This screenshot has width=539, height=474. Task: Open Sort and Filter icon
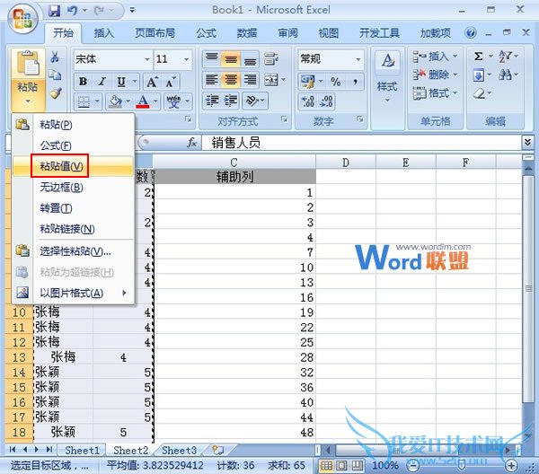coord(505,57)
